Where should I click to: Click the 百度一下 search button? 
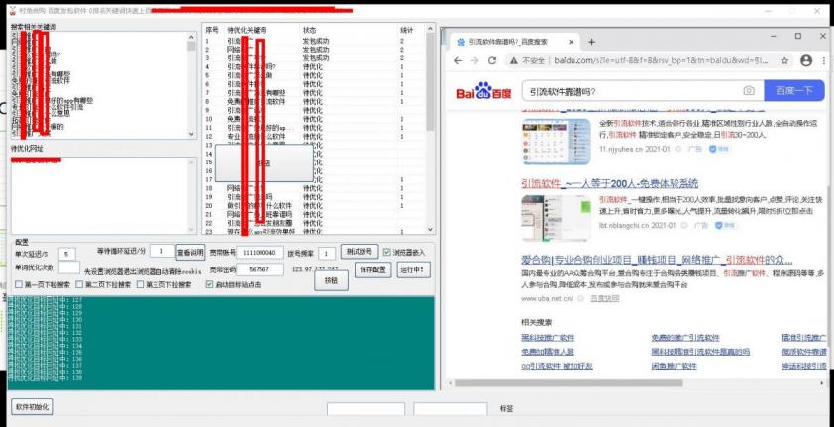pos(794,91)
